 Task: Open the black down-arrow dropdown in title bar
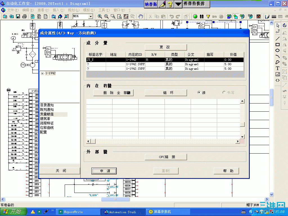178,4
